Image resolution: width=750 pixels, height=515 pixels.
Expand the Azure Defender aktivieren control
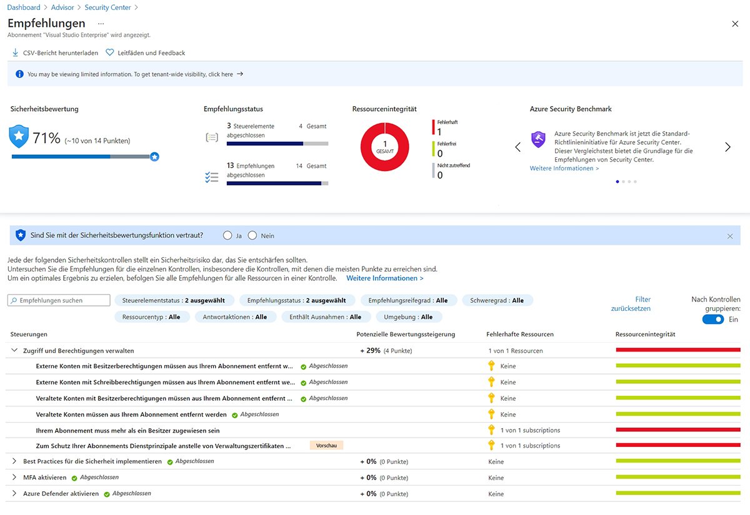coord(14,494)
